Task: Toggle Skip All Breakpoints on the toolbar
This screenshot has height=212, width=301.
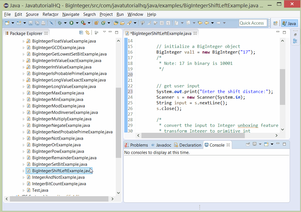Action: (51, 23)
